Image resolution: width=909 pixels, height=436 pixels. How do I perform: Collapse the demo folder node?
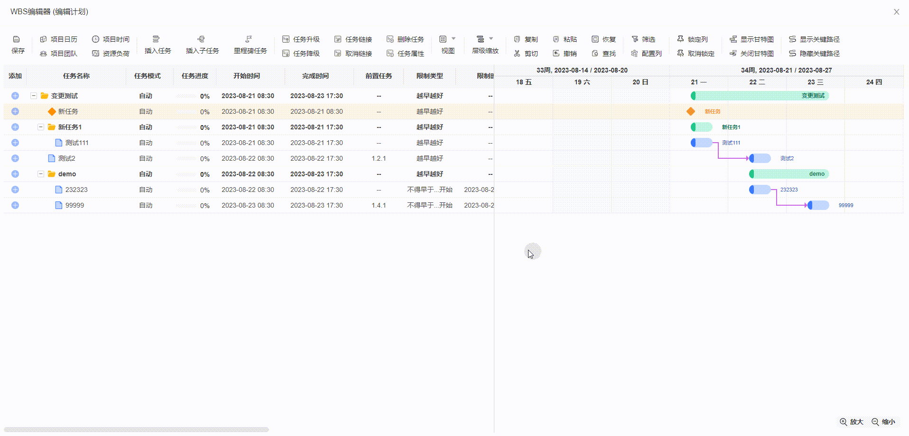pos(41,174)
